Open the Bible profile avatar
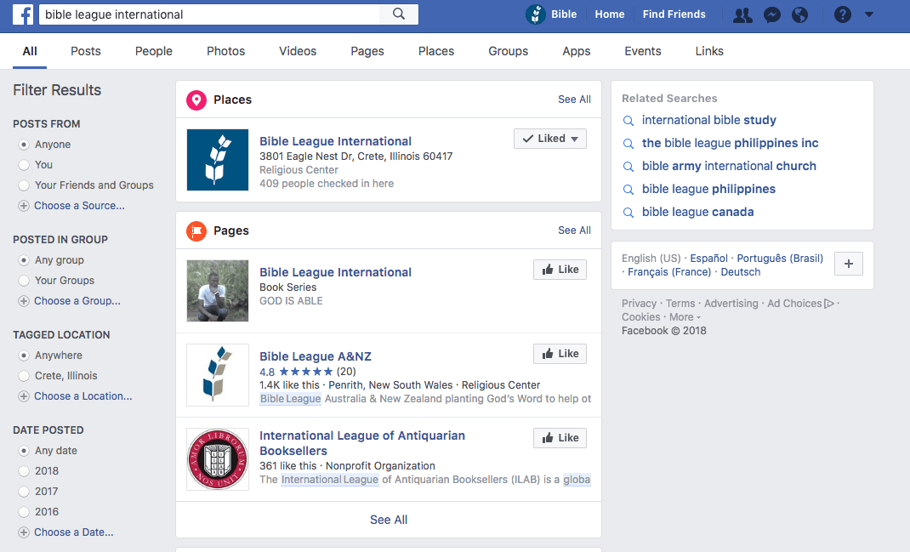 click(x=536, y=14)
